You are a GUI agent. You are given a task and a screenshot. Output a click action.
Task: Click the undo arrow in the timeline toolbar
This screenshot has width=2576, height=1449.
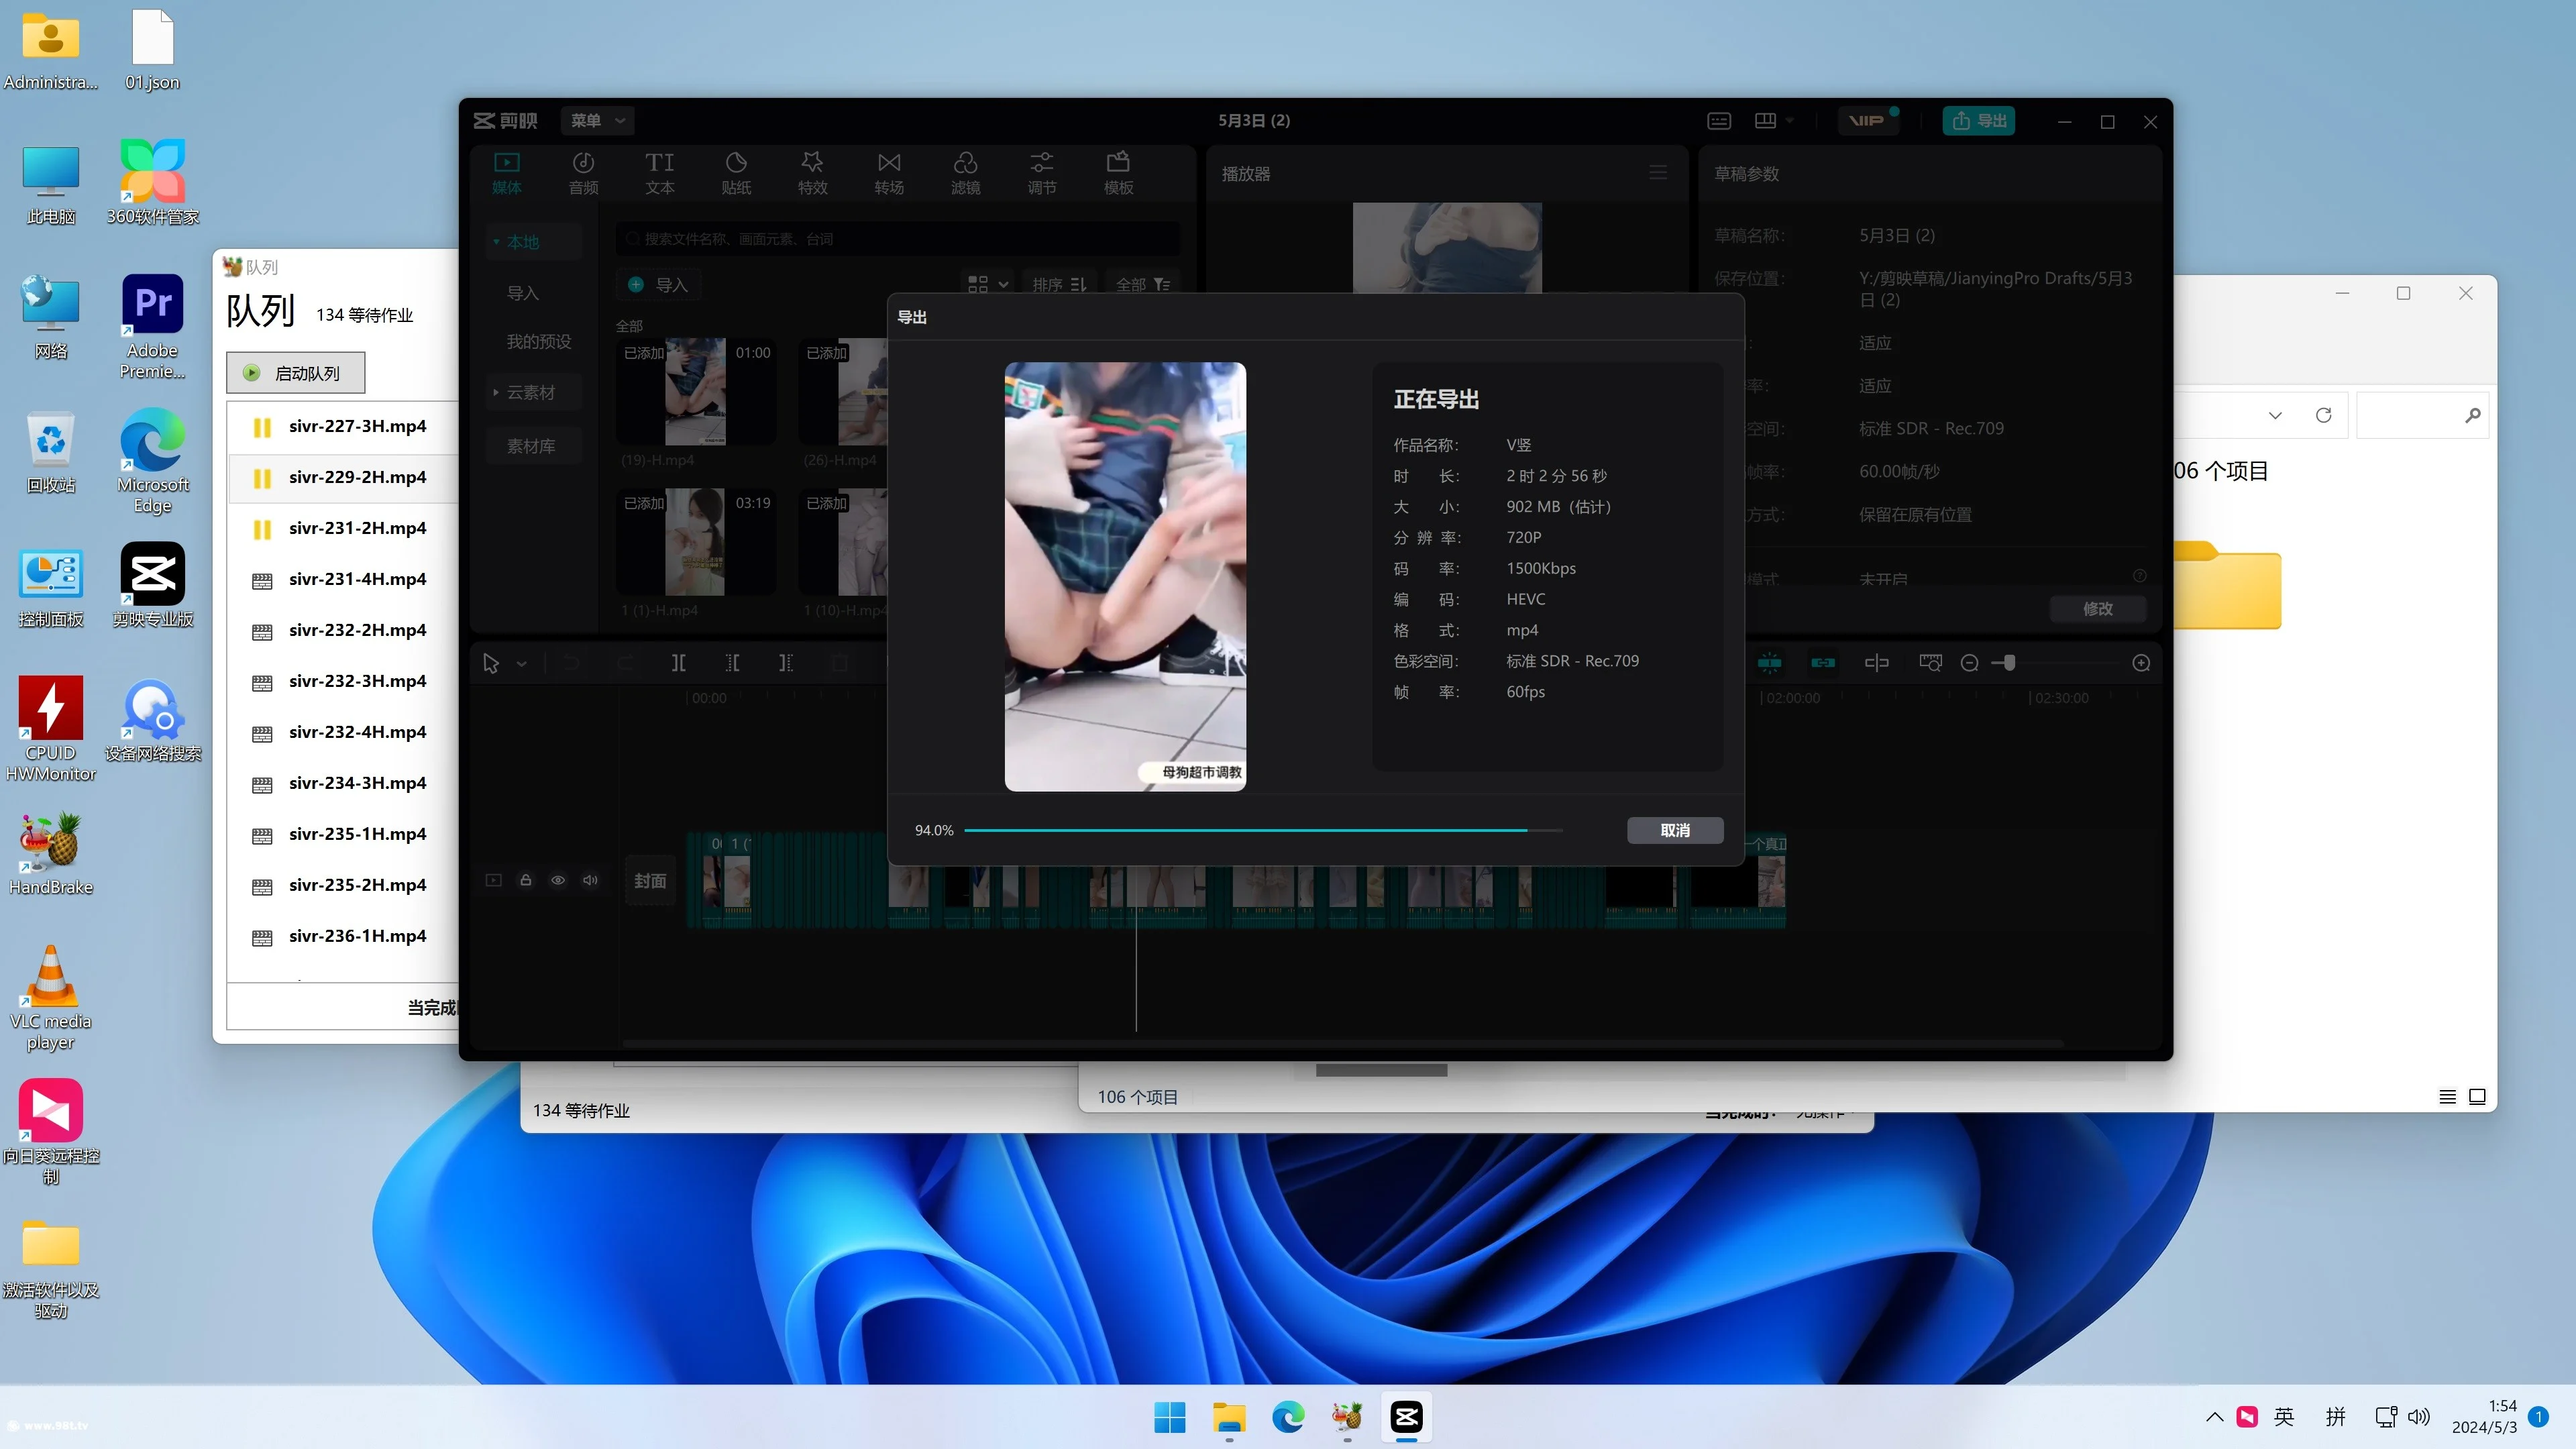tap(571, 663)
